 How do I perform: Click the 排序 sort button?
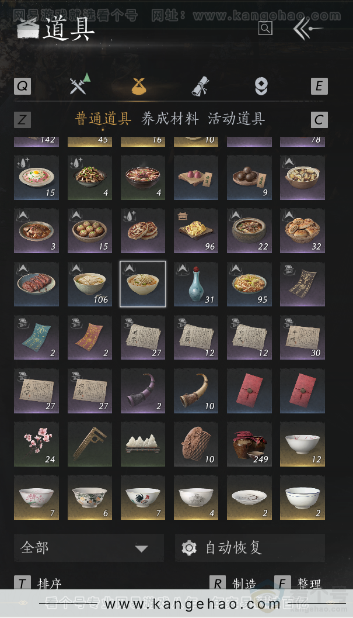[x=38, y=584]
